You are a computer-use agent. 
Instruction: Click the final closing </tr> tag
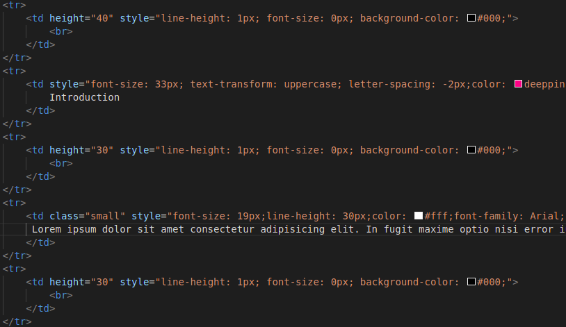coord(17,321)
